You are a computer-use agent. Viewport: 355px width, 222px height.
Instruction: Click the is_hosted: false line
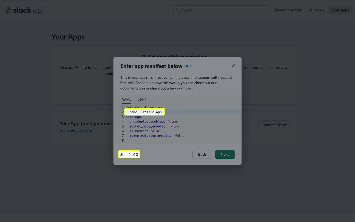point(145,131)
